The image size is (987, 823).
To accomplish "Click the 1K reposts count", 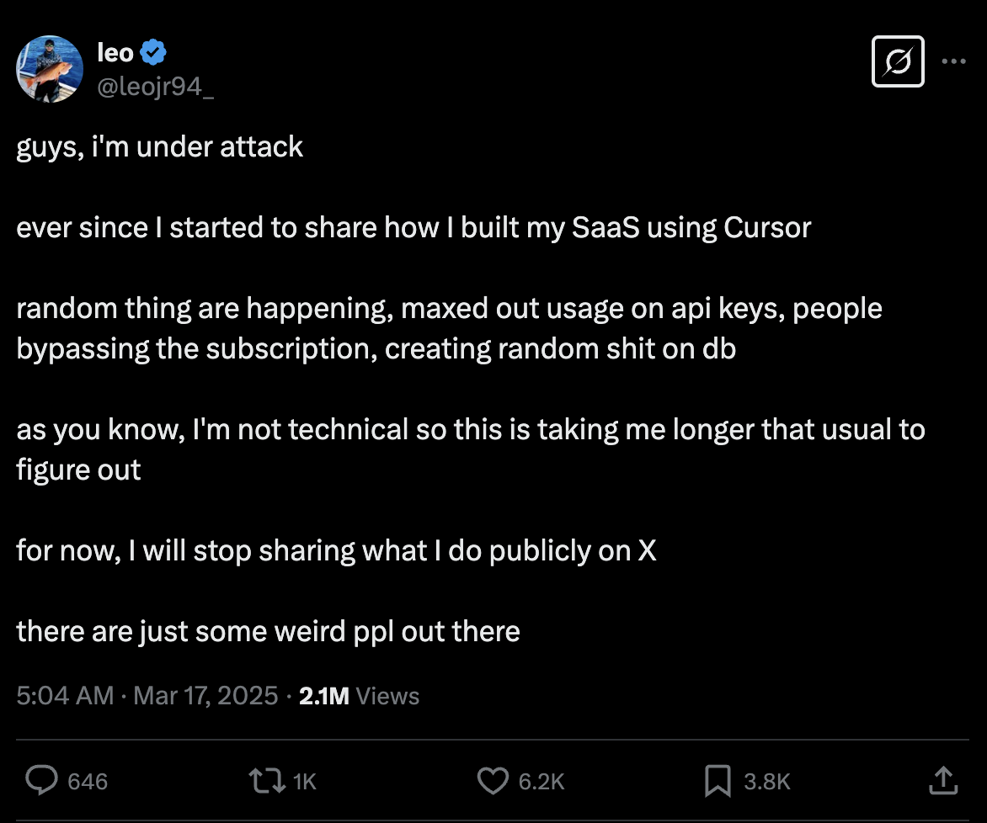I will [305, 782].
